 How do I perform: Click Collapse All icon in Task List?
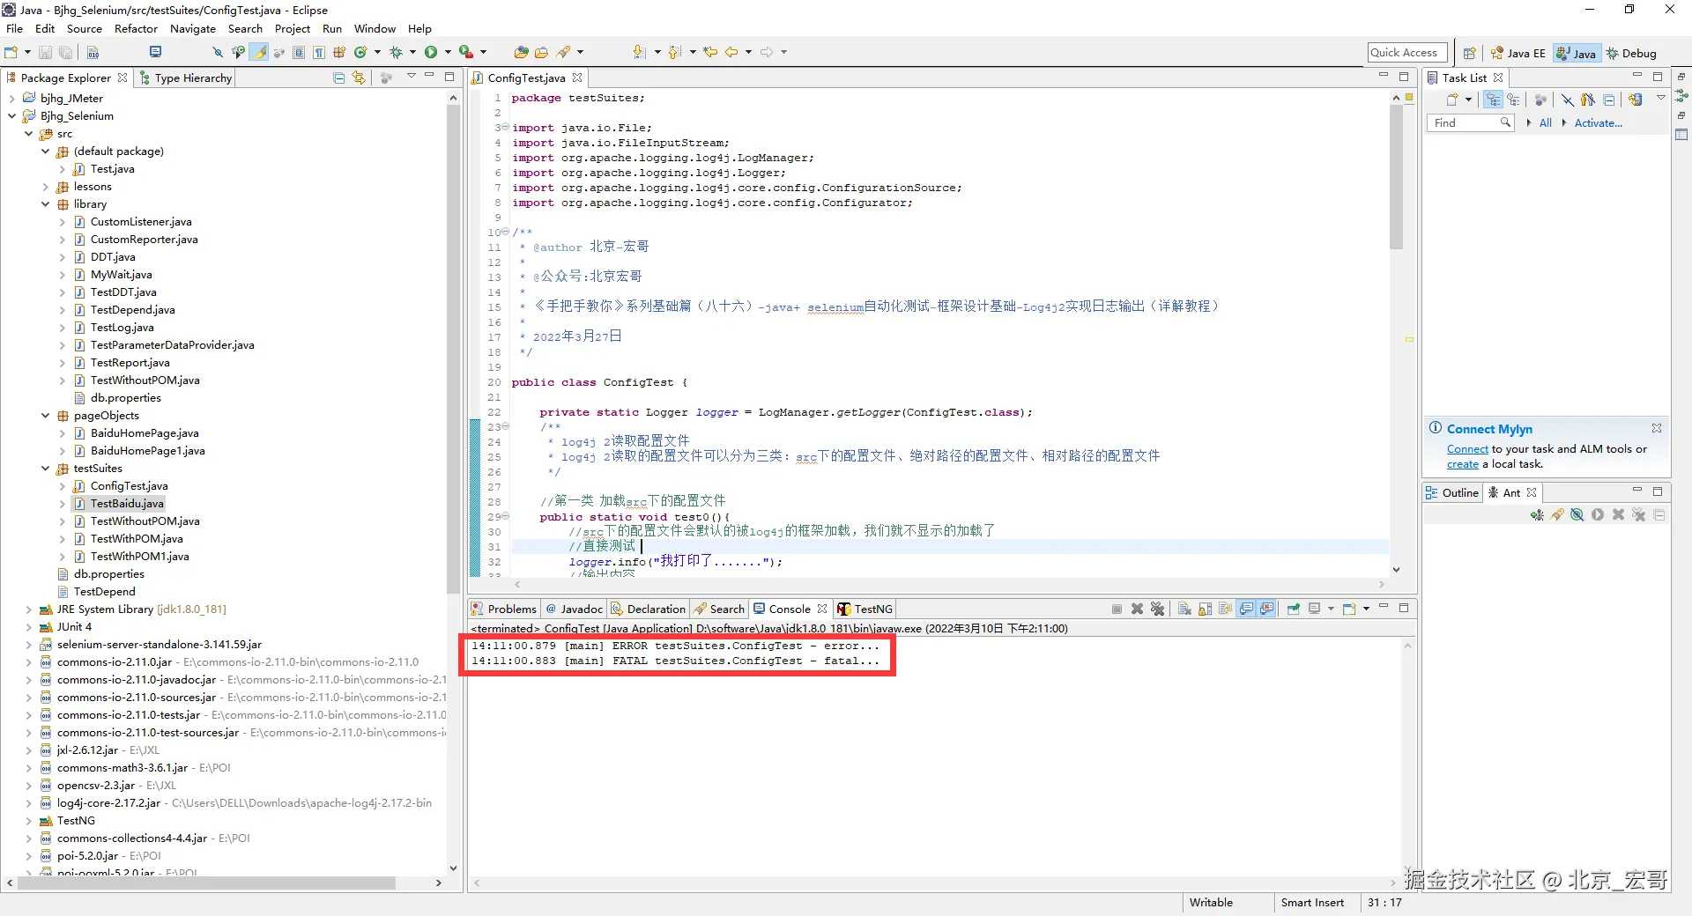tap(1608, 100)
